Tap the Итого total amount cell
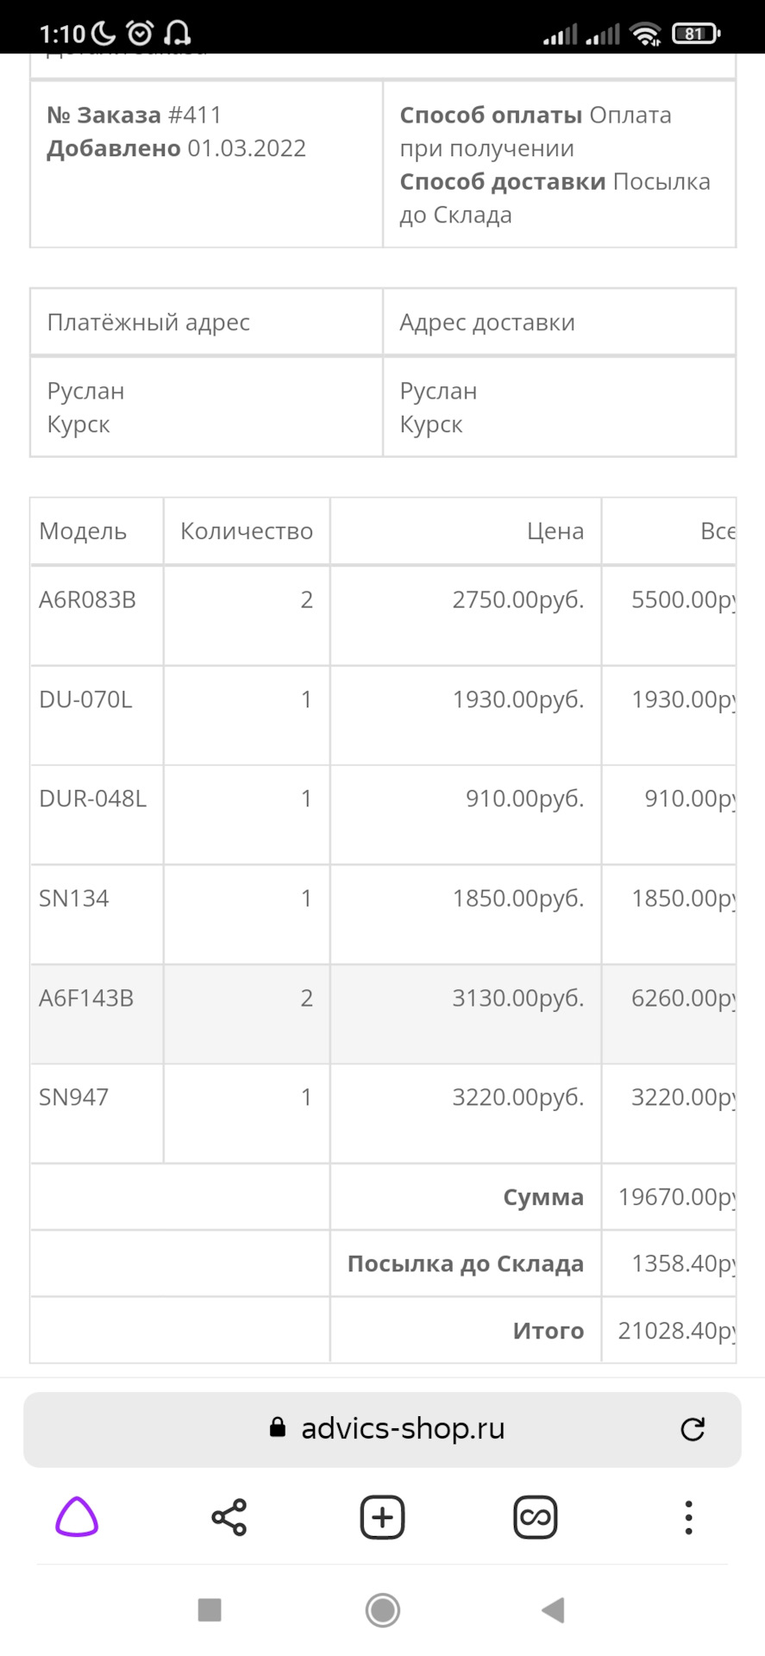Viewport: 765px width, 1656px height. coord(669,1330)
